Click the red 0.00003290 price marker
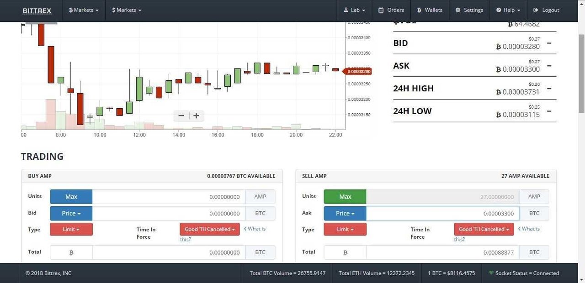The width and height of the screenshot is (585, 283). point(358,72)
